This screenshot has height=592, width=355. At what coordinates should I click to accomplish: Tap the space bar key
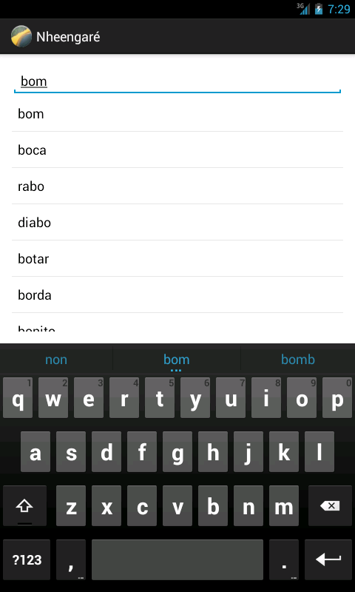point(177,559)
